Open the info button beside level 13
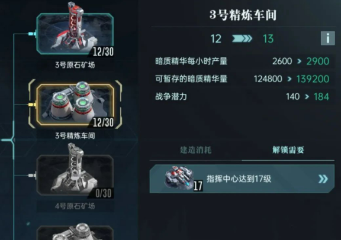The width and height of the screenshot is (341, 240). 328,38
